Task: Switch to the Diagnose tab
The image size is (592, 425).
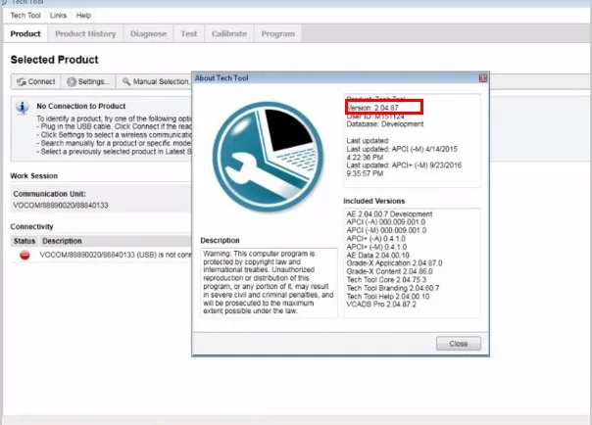Action: tap(148, 34)
